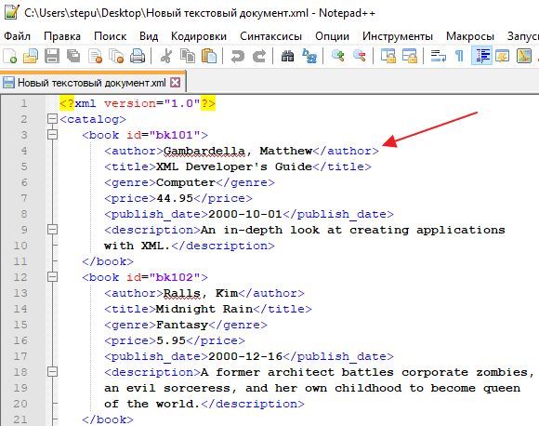Collapse the book bk102 fold on line 12

tap(52, 277)
